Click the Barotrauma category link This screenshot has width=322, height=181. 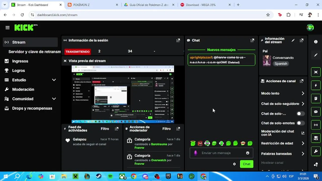[159, 144]
